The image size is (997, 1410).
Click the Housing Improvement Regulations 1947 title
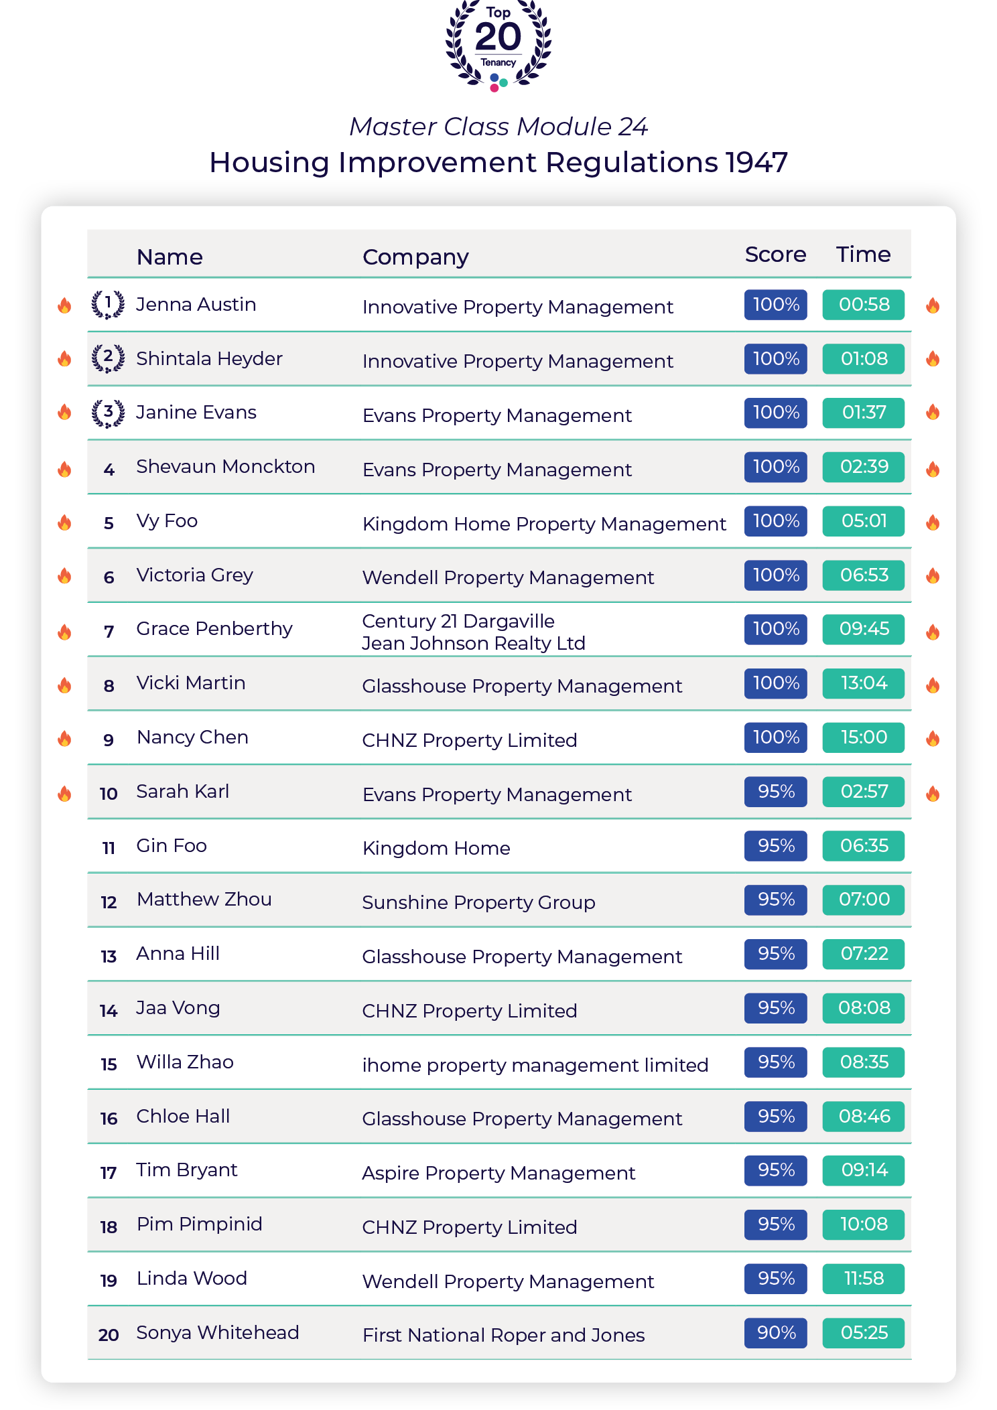pyautogui.click(x=498, y=163)
